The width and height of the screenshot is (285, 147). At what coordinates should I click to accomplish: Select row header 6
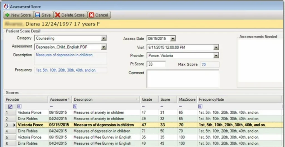click(x=10, y=143)
